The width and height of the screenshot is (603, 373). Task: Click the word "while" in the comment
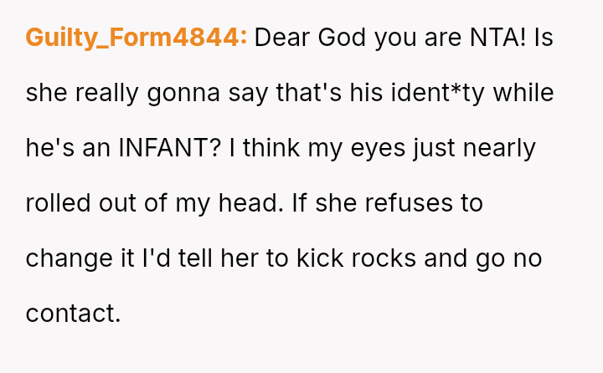(523, 93)
